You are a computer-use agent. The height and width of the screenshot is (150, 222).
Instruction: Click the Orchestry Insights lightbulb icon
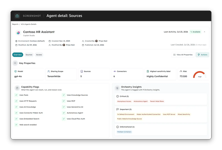[x=117, y=88]
